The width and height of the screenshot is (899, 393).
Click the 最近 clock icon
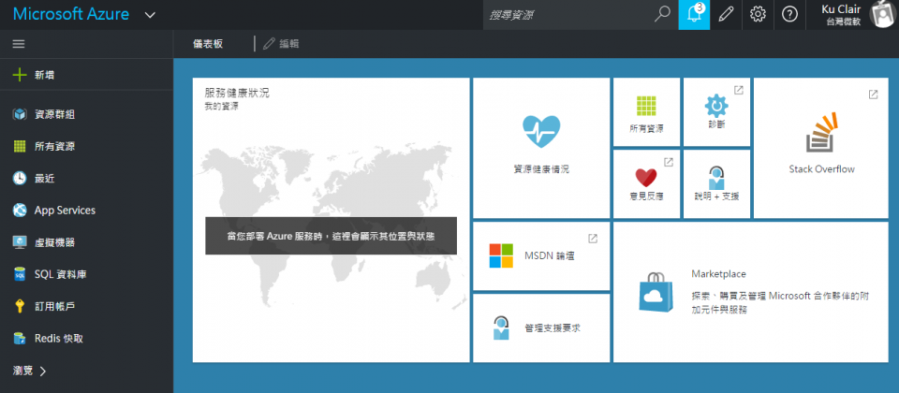(20, 178)
